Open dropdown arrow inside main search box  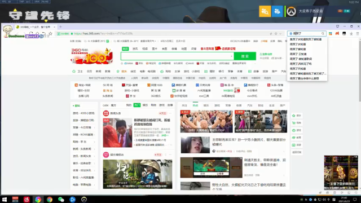[x=231, y=56]
